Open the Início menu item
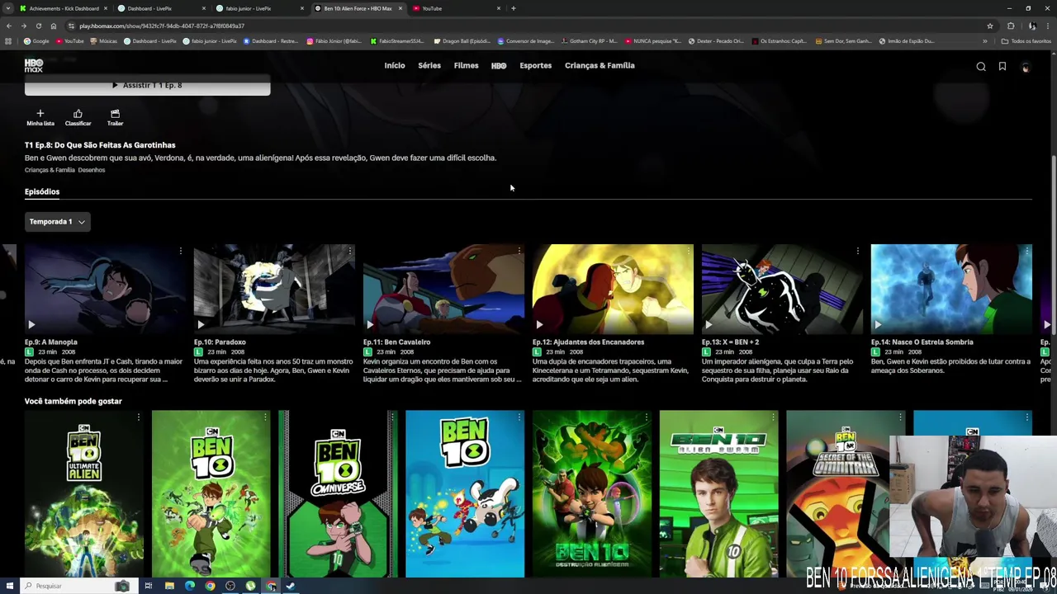The image size is (1057, 594). pos(395,65)
